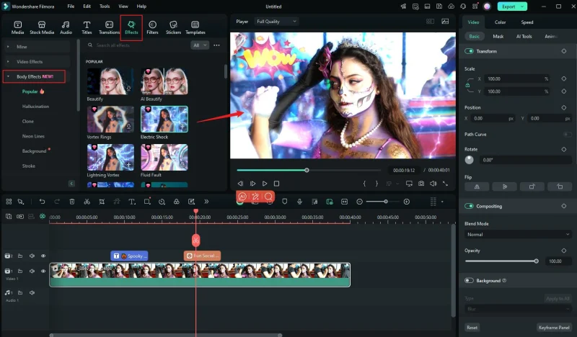Click the split scissors tool in timeline toolbar
577x337 pixels.
point(87,202)
